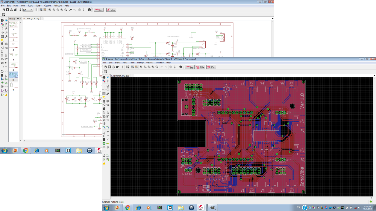Select the Info tool in schematic sidebar
Viewport: 376px width, 211px height.
pos(2,21)
